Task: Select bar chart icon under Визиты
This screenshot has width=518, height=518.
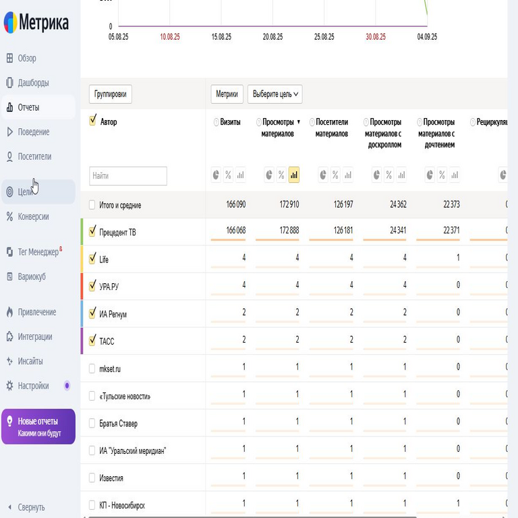Action: coord(241,175)
